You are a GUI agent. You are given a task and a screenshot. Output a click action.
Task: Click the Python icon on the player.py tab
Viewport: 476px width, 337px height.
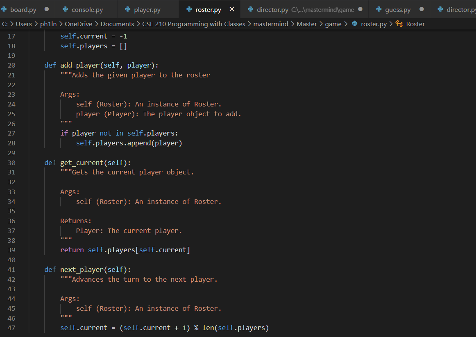127,8
